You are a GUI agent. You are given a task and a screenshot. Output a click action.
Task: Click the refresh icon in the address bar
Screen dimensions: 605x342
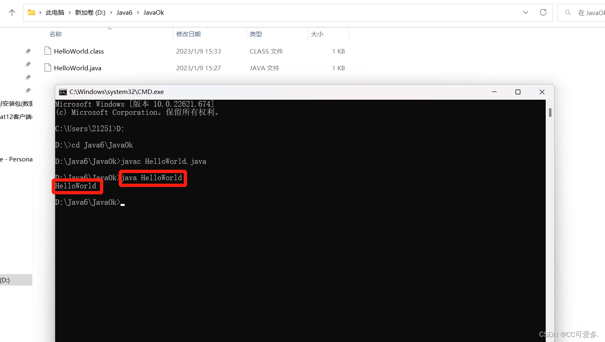tap(543, 12)
